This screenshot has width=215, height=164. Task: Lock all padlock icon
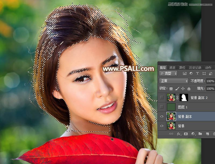pyautogui.click(x=189, y=89)
